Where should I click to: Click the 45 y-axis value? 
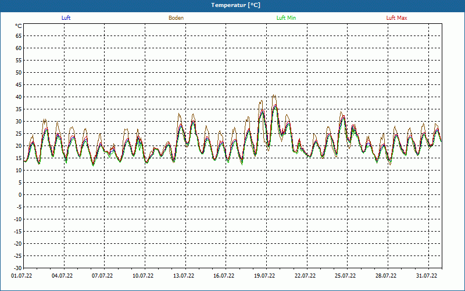19,85
